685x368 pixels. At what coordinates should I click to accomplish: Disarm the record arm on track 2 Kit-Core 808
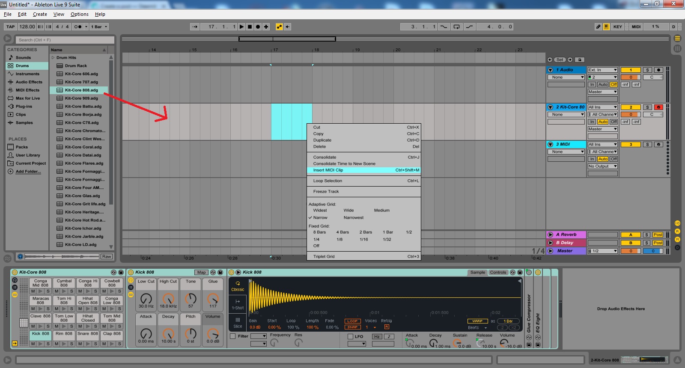[658, 107]
